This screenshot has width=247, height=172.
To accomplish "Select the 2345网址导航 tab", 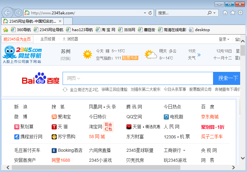I will [32, 21].
